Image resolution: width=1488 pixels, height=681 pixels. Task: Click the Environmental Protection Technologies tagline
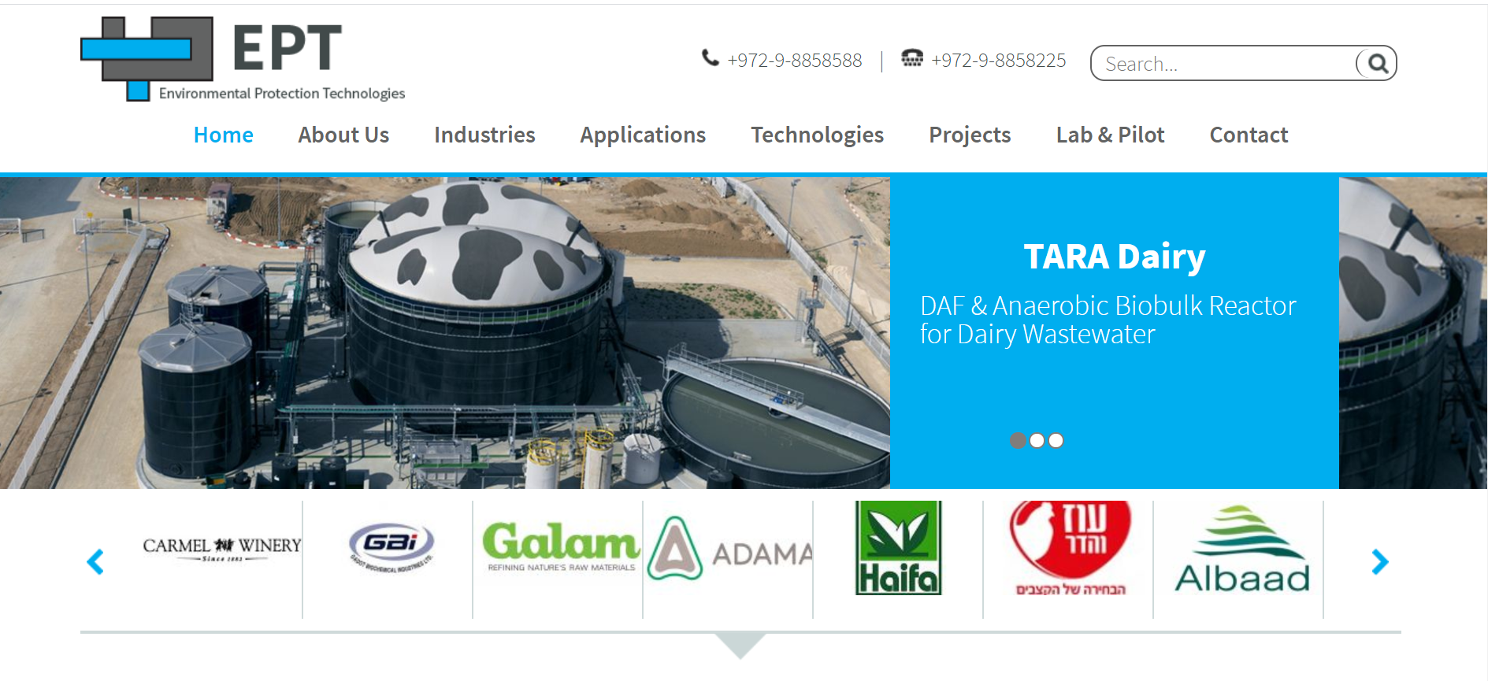[x=282, y=94]
